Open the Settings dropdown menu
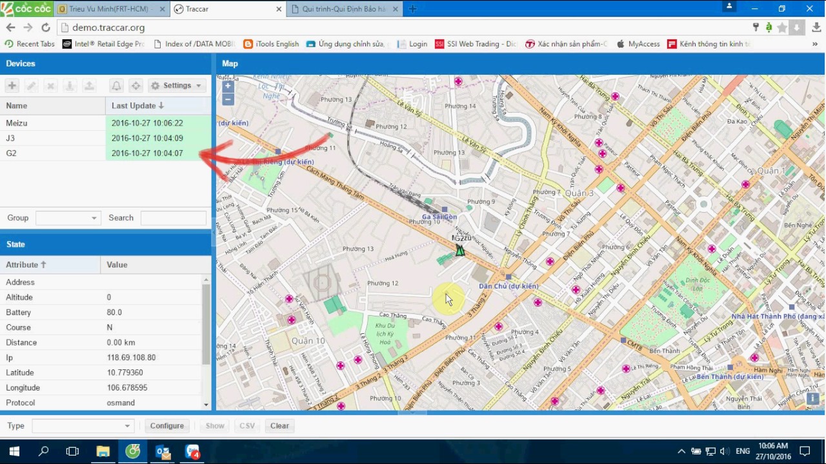 coord(177,86)
